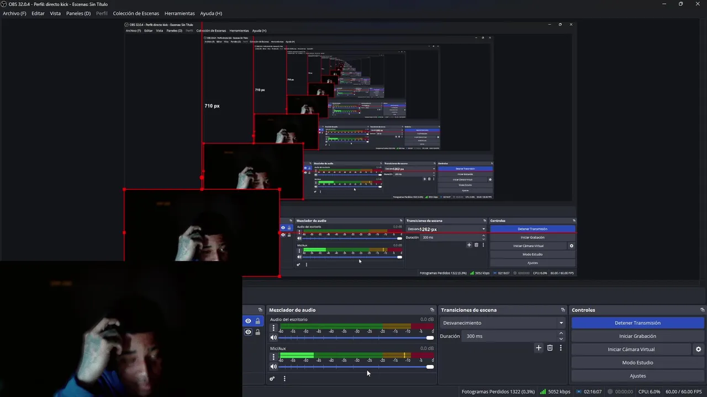This screenshot has height=397, width=707.
Task: Click the Mic/Aux 0.0 dB value
Action: 427,348
